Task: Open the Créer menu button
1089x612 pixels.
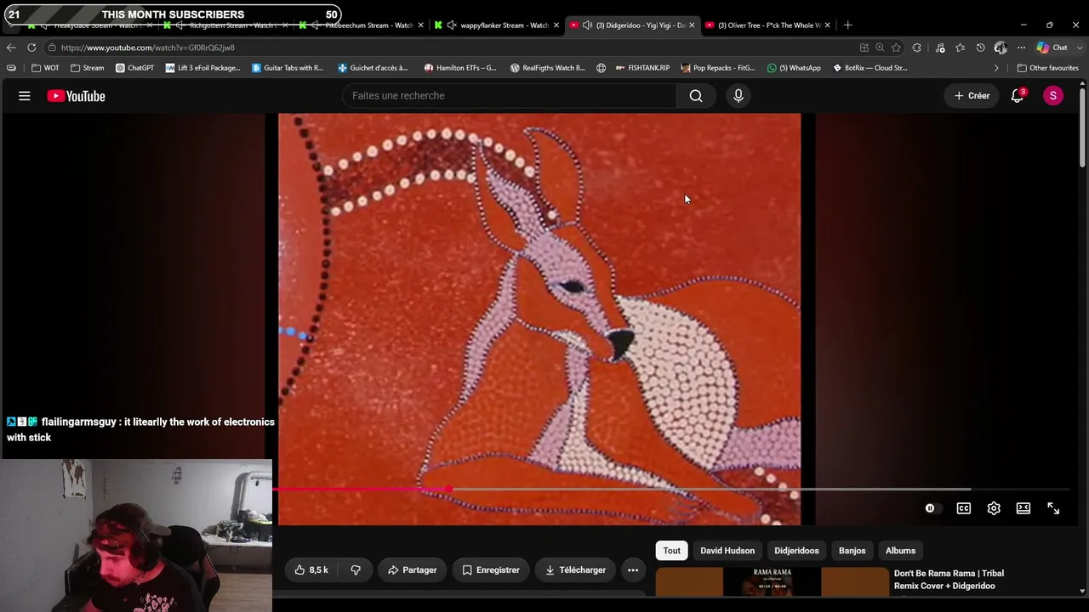Action: tap(972, 96)
